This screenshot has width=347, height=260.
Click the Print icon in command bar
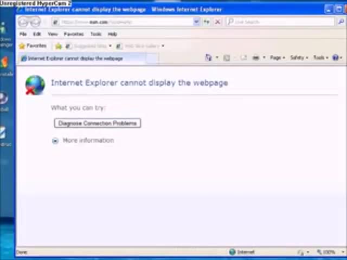tap(255, 58)
